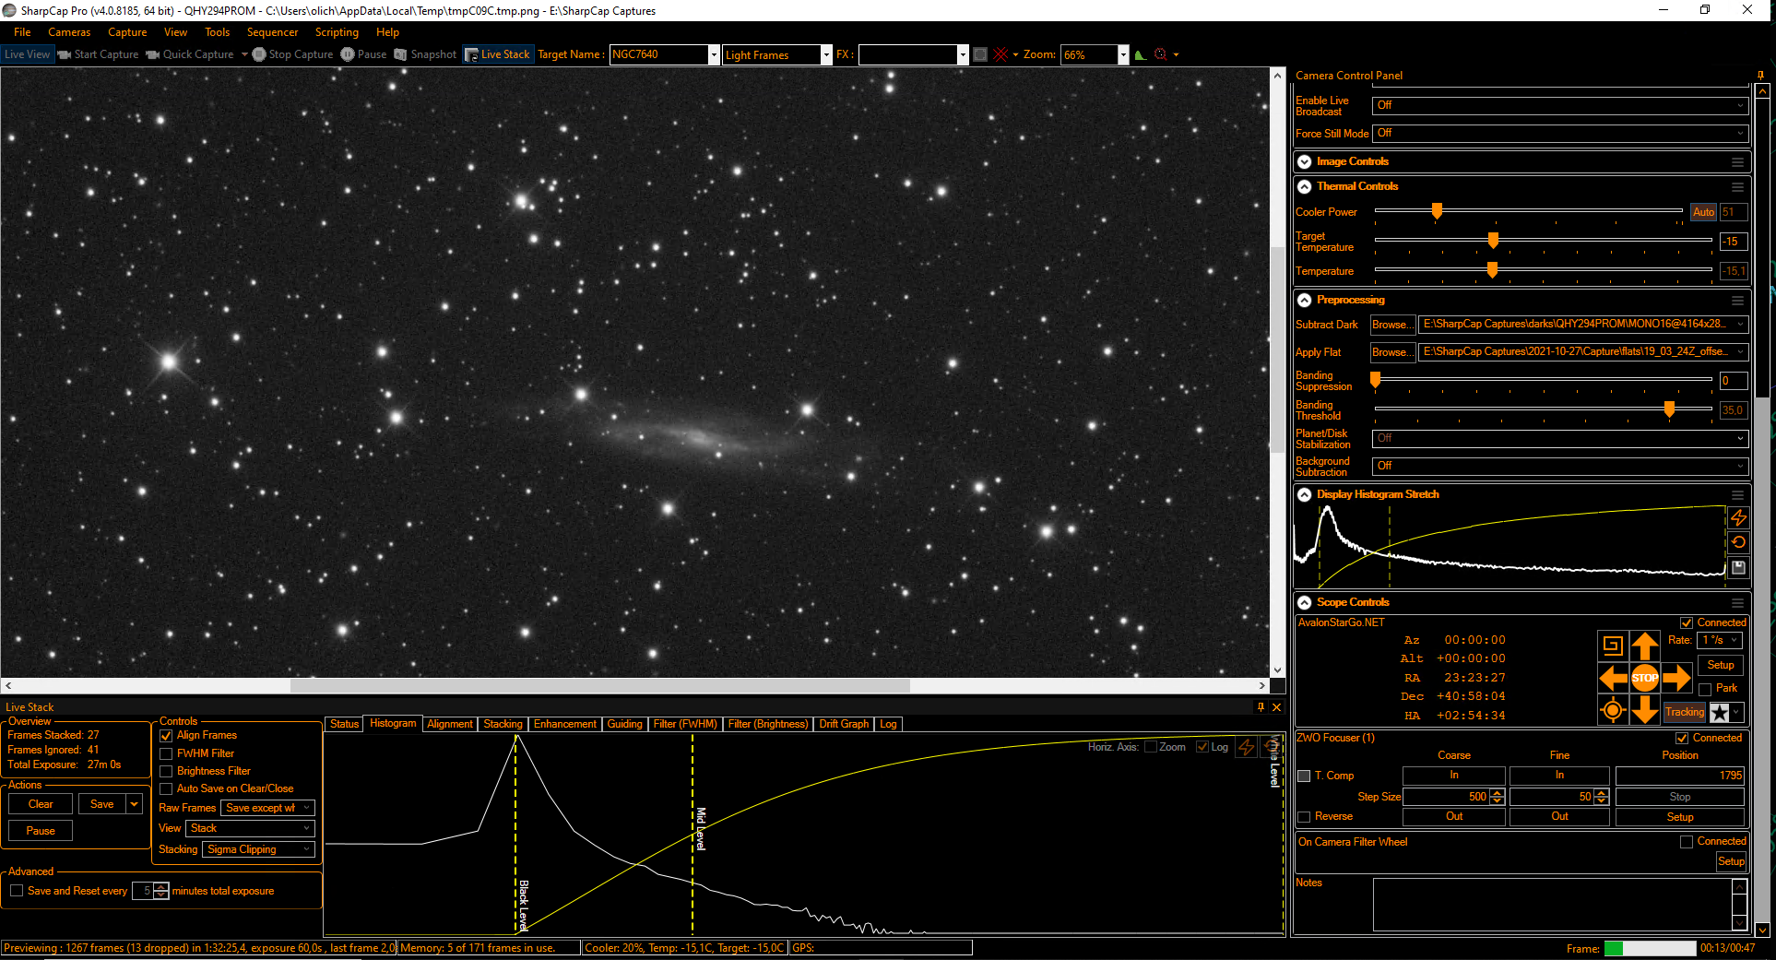Click Browse for Apply Flat

1391,352
